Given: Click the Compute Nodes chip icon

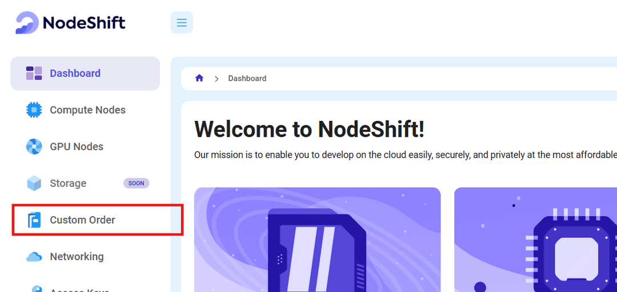Looking at the screenshot, I should pyautogui.click(x=34, y=110).
